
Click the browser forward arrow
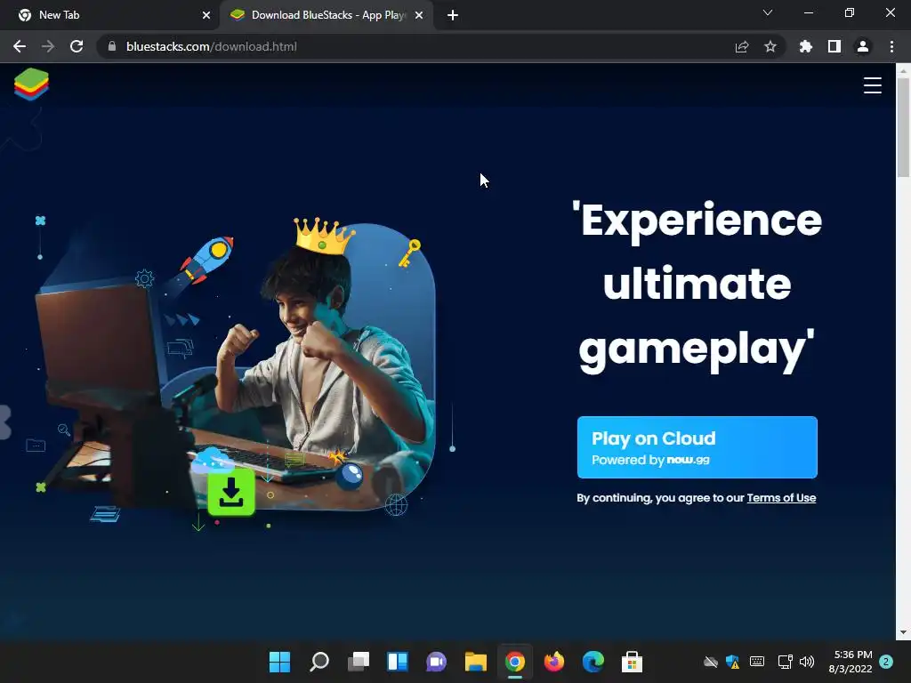click(48, 46)
